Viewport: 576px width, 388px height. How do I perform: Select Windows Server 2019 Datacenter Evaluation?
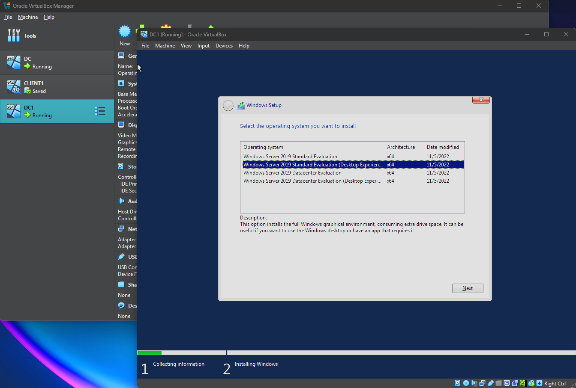point(352,173)
